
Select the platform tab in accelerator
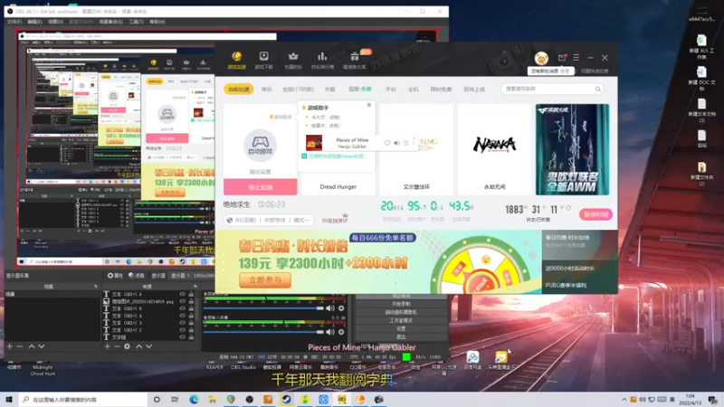click(391, 89)
